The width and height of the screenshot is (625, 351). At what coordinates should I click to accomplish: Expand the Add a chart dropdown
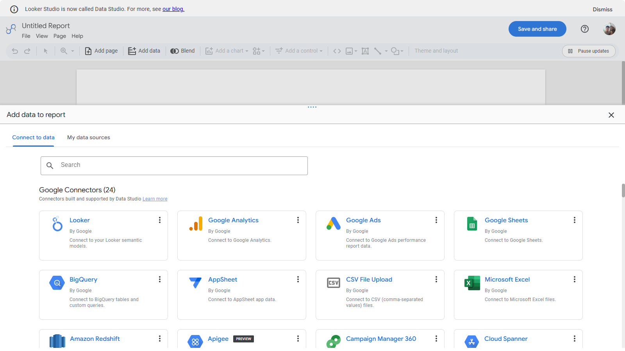tap(227, 51)
